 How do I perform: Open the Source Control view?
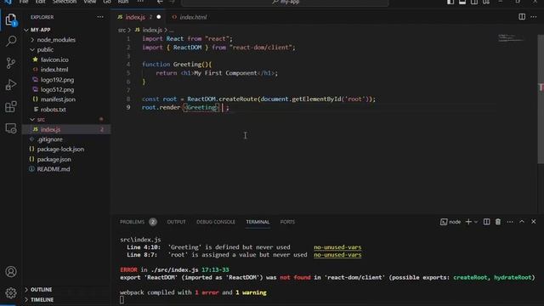pyautogui.click(x=11, y=63)
